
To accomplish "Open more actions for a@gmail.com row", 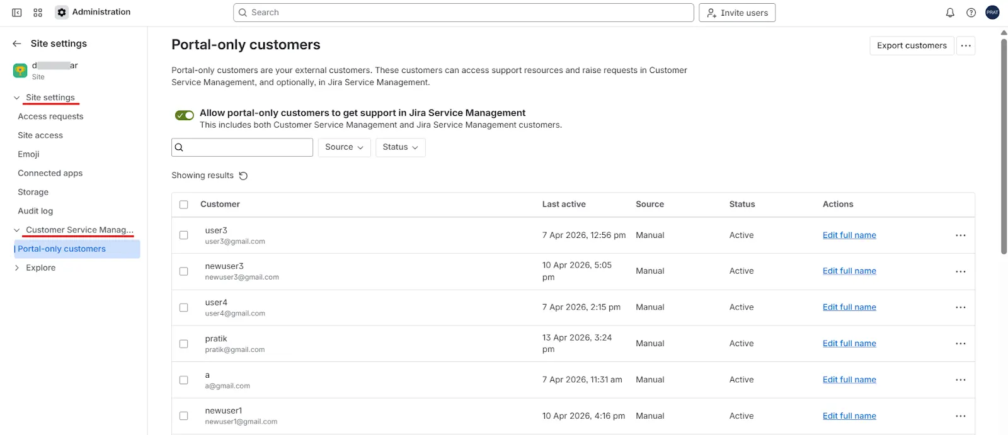I will tap(960, 380).
